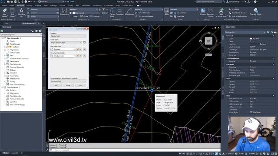This screenshot has height=156, width=278.
Task: Select the Feature Lines tree item
Action: click(15, 53)
